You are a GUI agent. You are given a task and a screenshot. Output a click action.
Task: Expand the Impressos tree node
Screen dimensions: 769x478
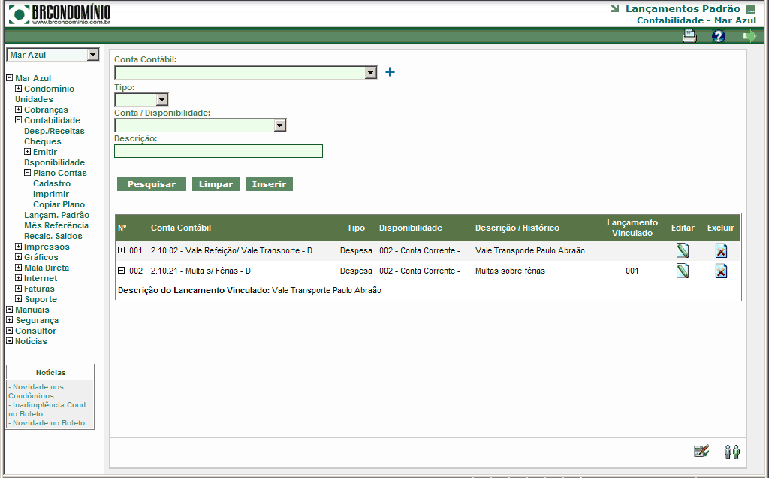pyautogui.click(x=18, y=247)
